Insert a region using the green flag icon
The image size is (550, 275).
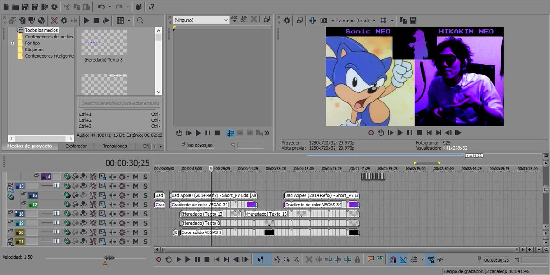[380, 259]
